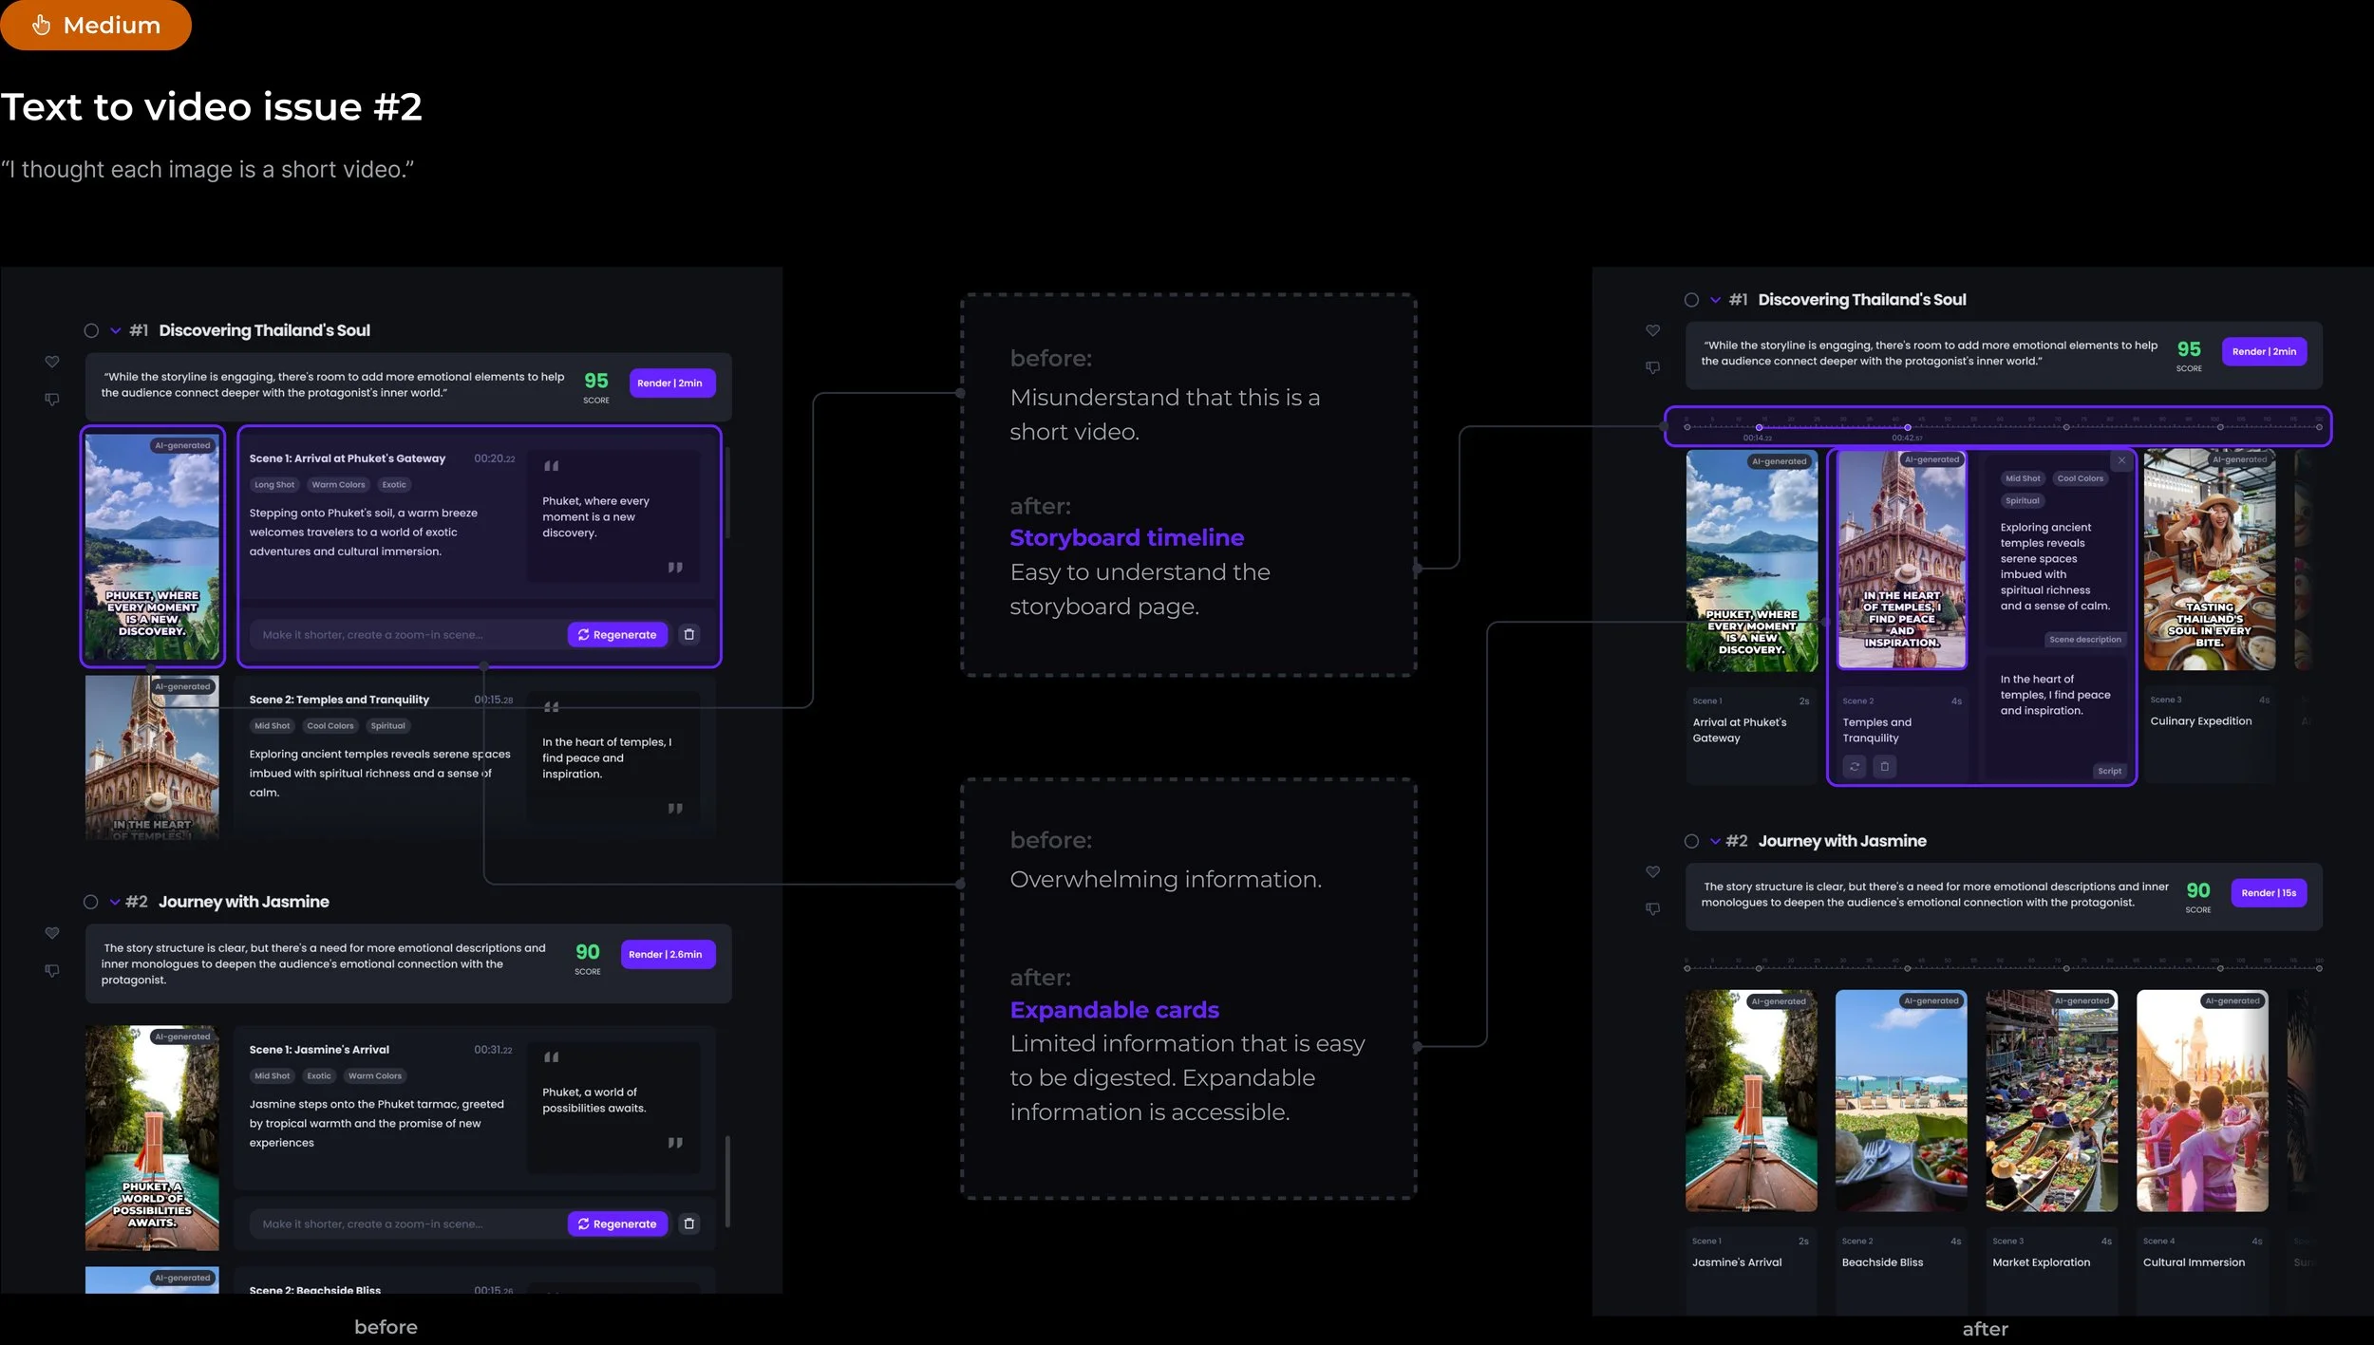This screenshot has height=1345, width=2374.
Task: Collapse #1 Discovering Thailand's Soul in before panel
Action: point(116,330)
